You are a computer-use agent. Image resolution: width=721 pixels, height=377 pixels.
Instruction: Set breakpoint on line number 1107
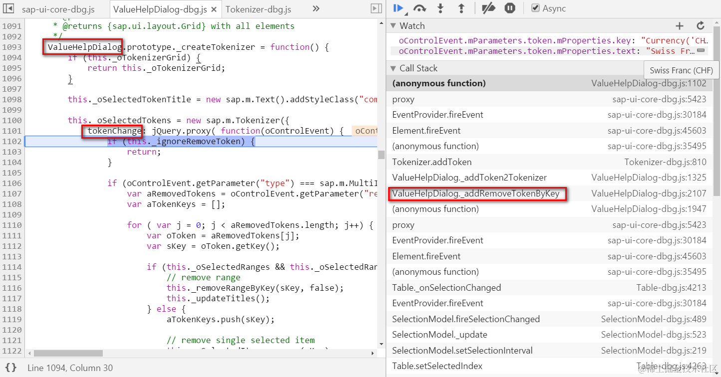[11, 193]
